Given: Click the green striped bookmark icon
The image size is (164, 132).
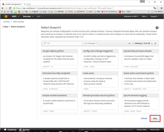Looking at the screenshot, I should tap(15, 12).
